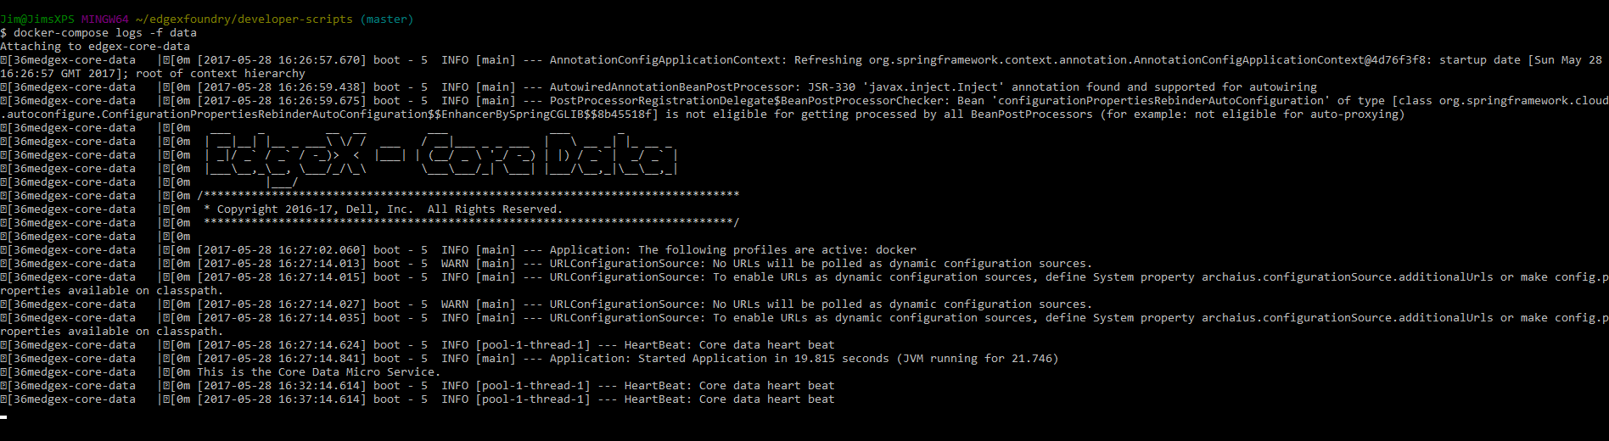
Task: Click the Jim@JimsXPS username in the prompt
Action: (37, 20)
